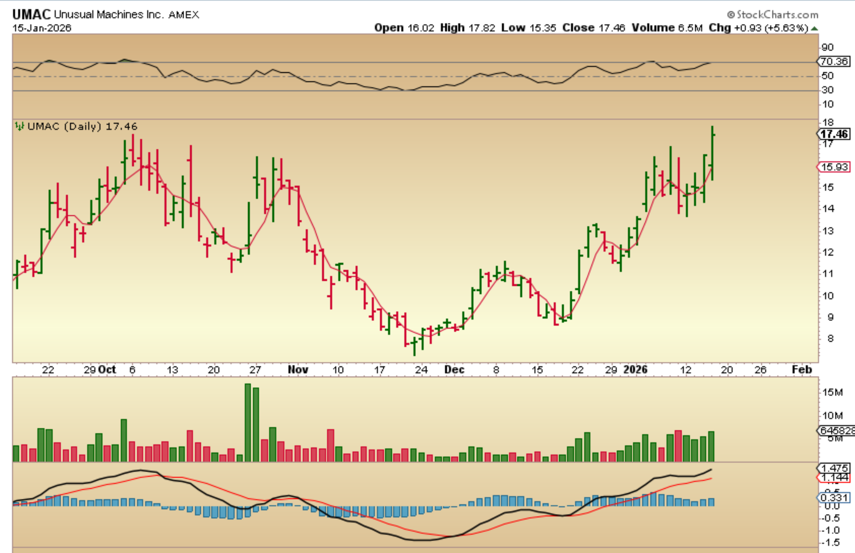Click the 2026 label on date axis

(x=635, y=370)
